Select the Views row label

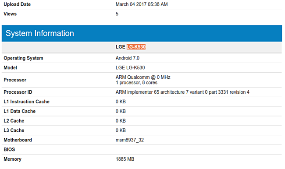click(x=10, y=14)
